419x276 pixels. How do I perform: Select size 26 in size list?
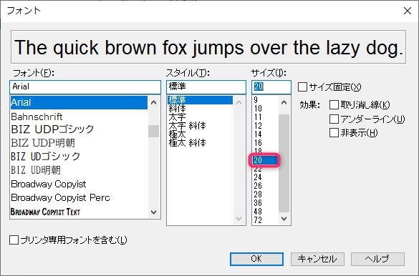(x=265, y=186)
